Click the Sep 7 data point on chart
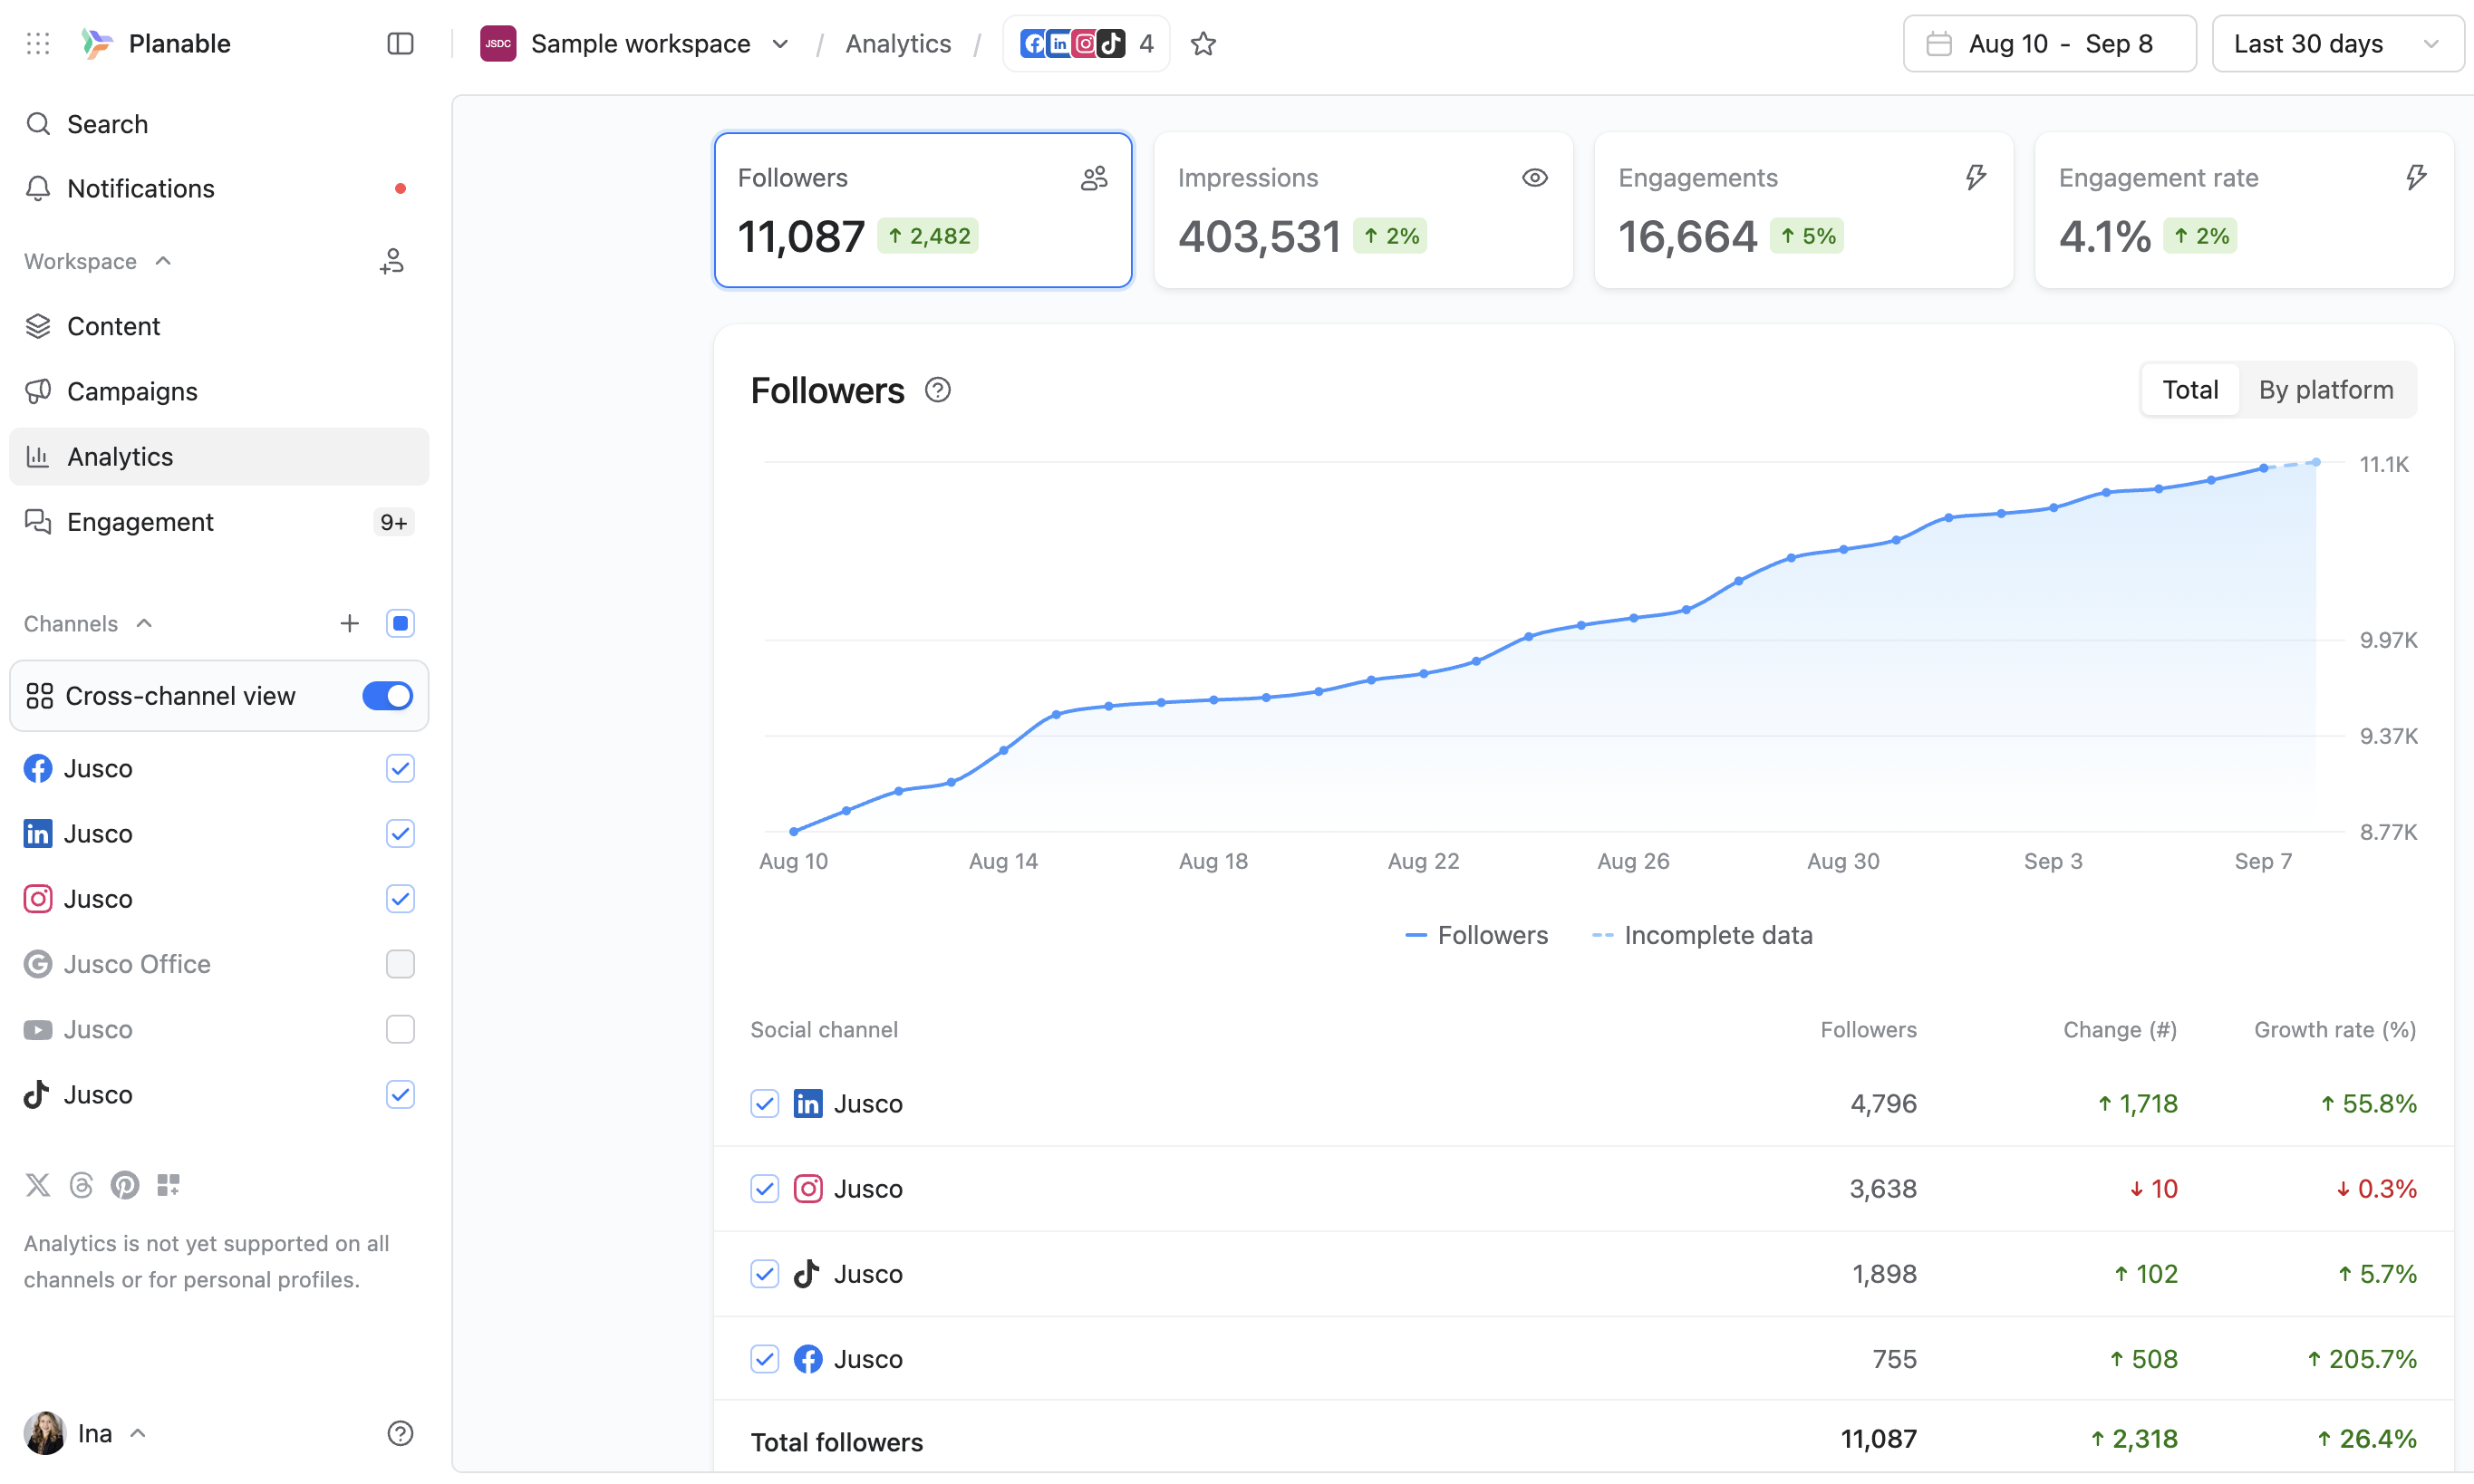Image resolution: width=2474 pixels, height=1484 pixels. pos(2263,468)
